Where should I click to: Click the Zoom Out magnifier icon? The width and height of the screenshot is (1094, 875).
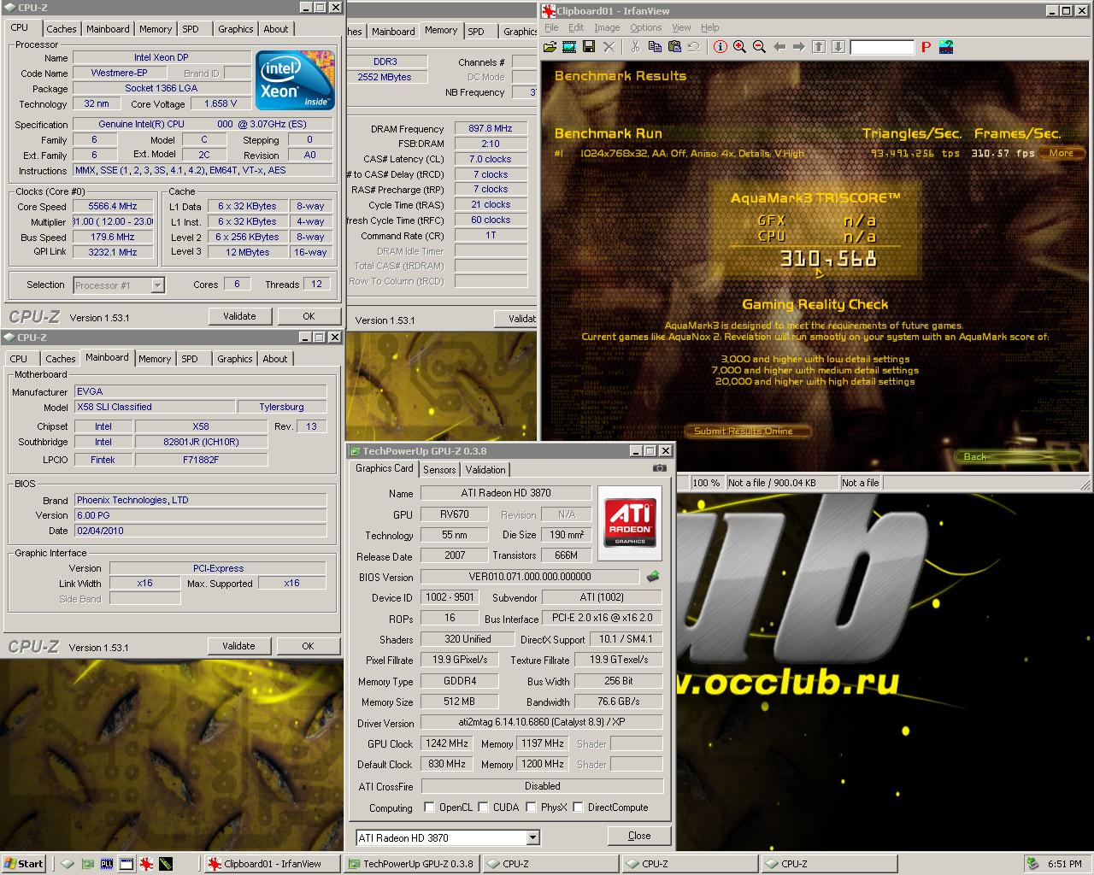[x=759, y=47]
